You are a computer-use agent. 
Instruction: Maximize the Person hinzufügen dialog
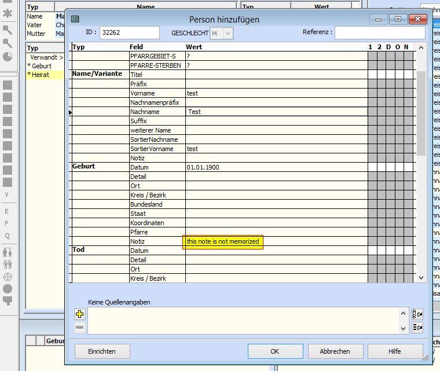coord(398,19)
